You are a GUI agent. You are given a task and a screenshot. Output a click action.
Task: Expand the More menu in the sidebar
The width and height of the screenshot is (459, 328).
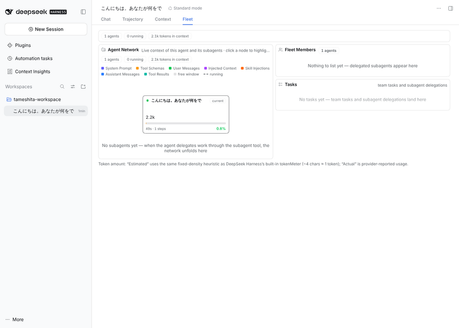point(15,319)
